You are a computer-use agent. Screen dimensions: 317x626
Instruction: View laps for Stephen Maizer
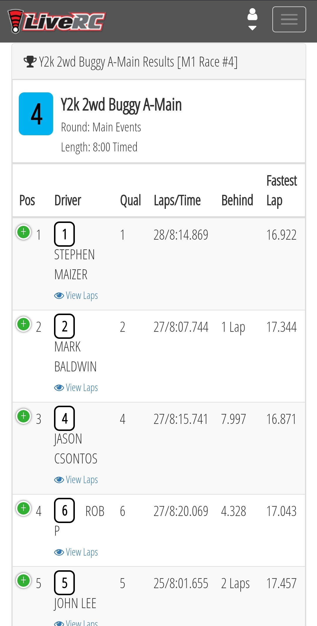coord(76,295)
